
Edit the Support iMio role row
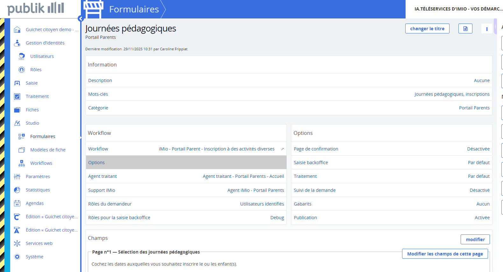[186, 190]
